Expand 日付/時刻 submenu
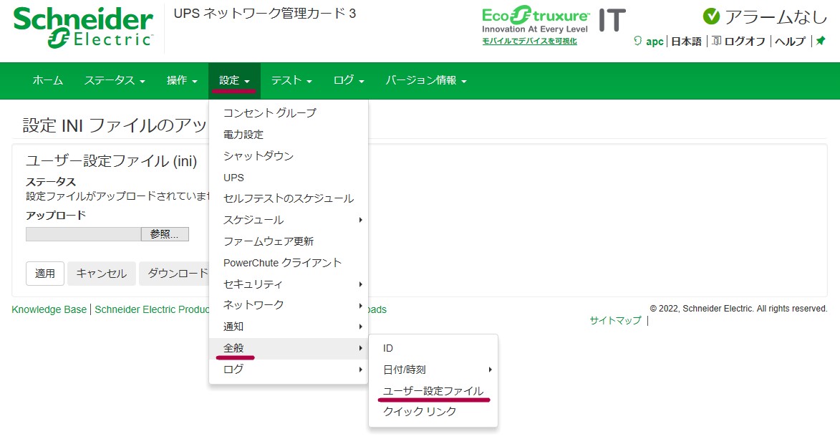840x439 pixels. [x=433, y=370]
